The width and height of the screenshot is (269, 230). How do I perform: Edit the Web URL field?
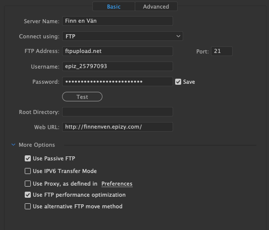(x=118, y=127)
